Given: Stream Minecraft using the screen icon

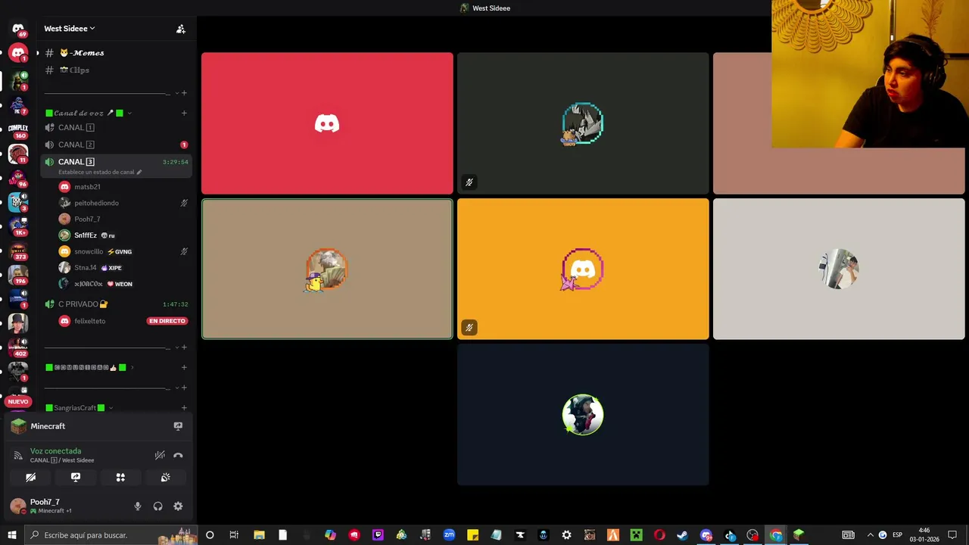Looking at the screenshot, I should (x=178, y=426).
